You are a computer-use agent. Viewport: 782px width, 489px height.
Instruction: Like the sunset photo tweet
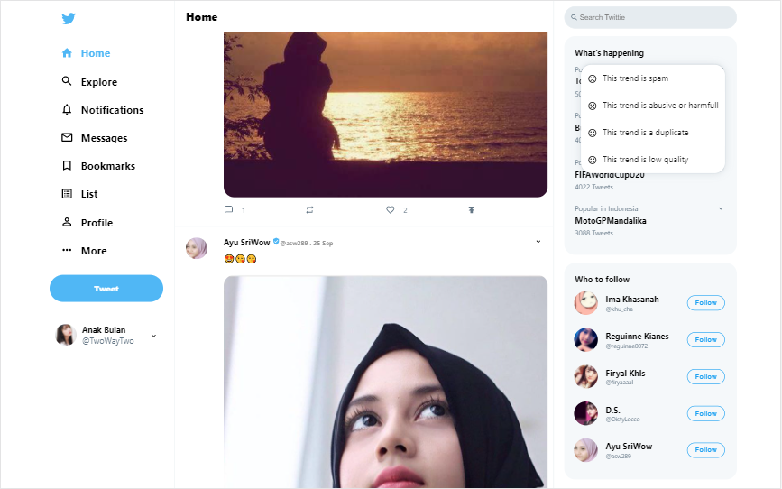pos(390,210)
